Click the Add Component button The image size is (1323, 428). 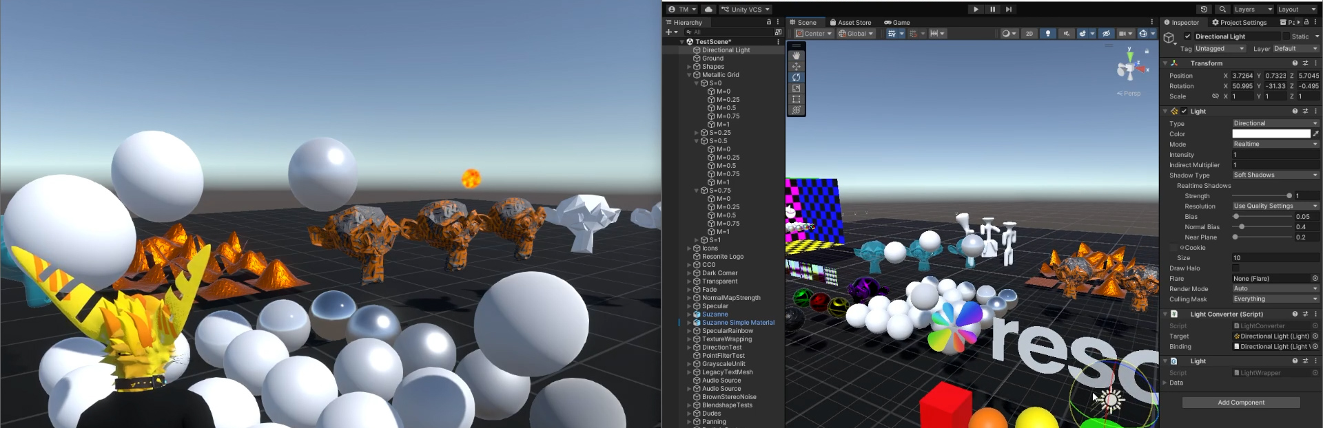pos(1241,403)
